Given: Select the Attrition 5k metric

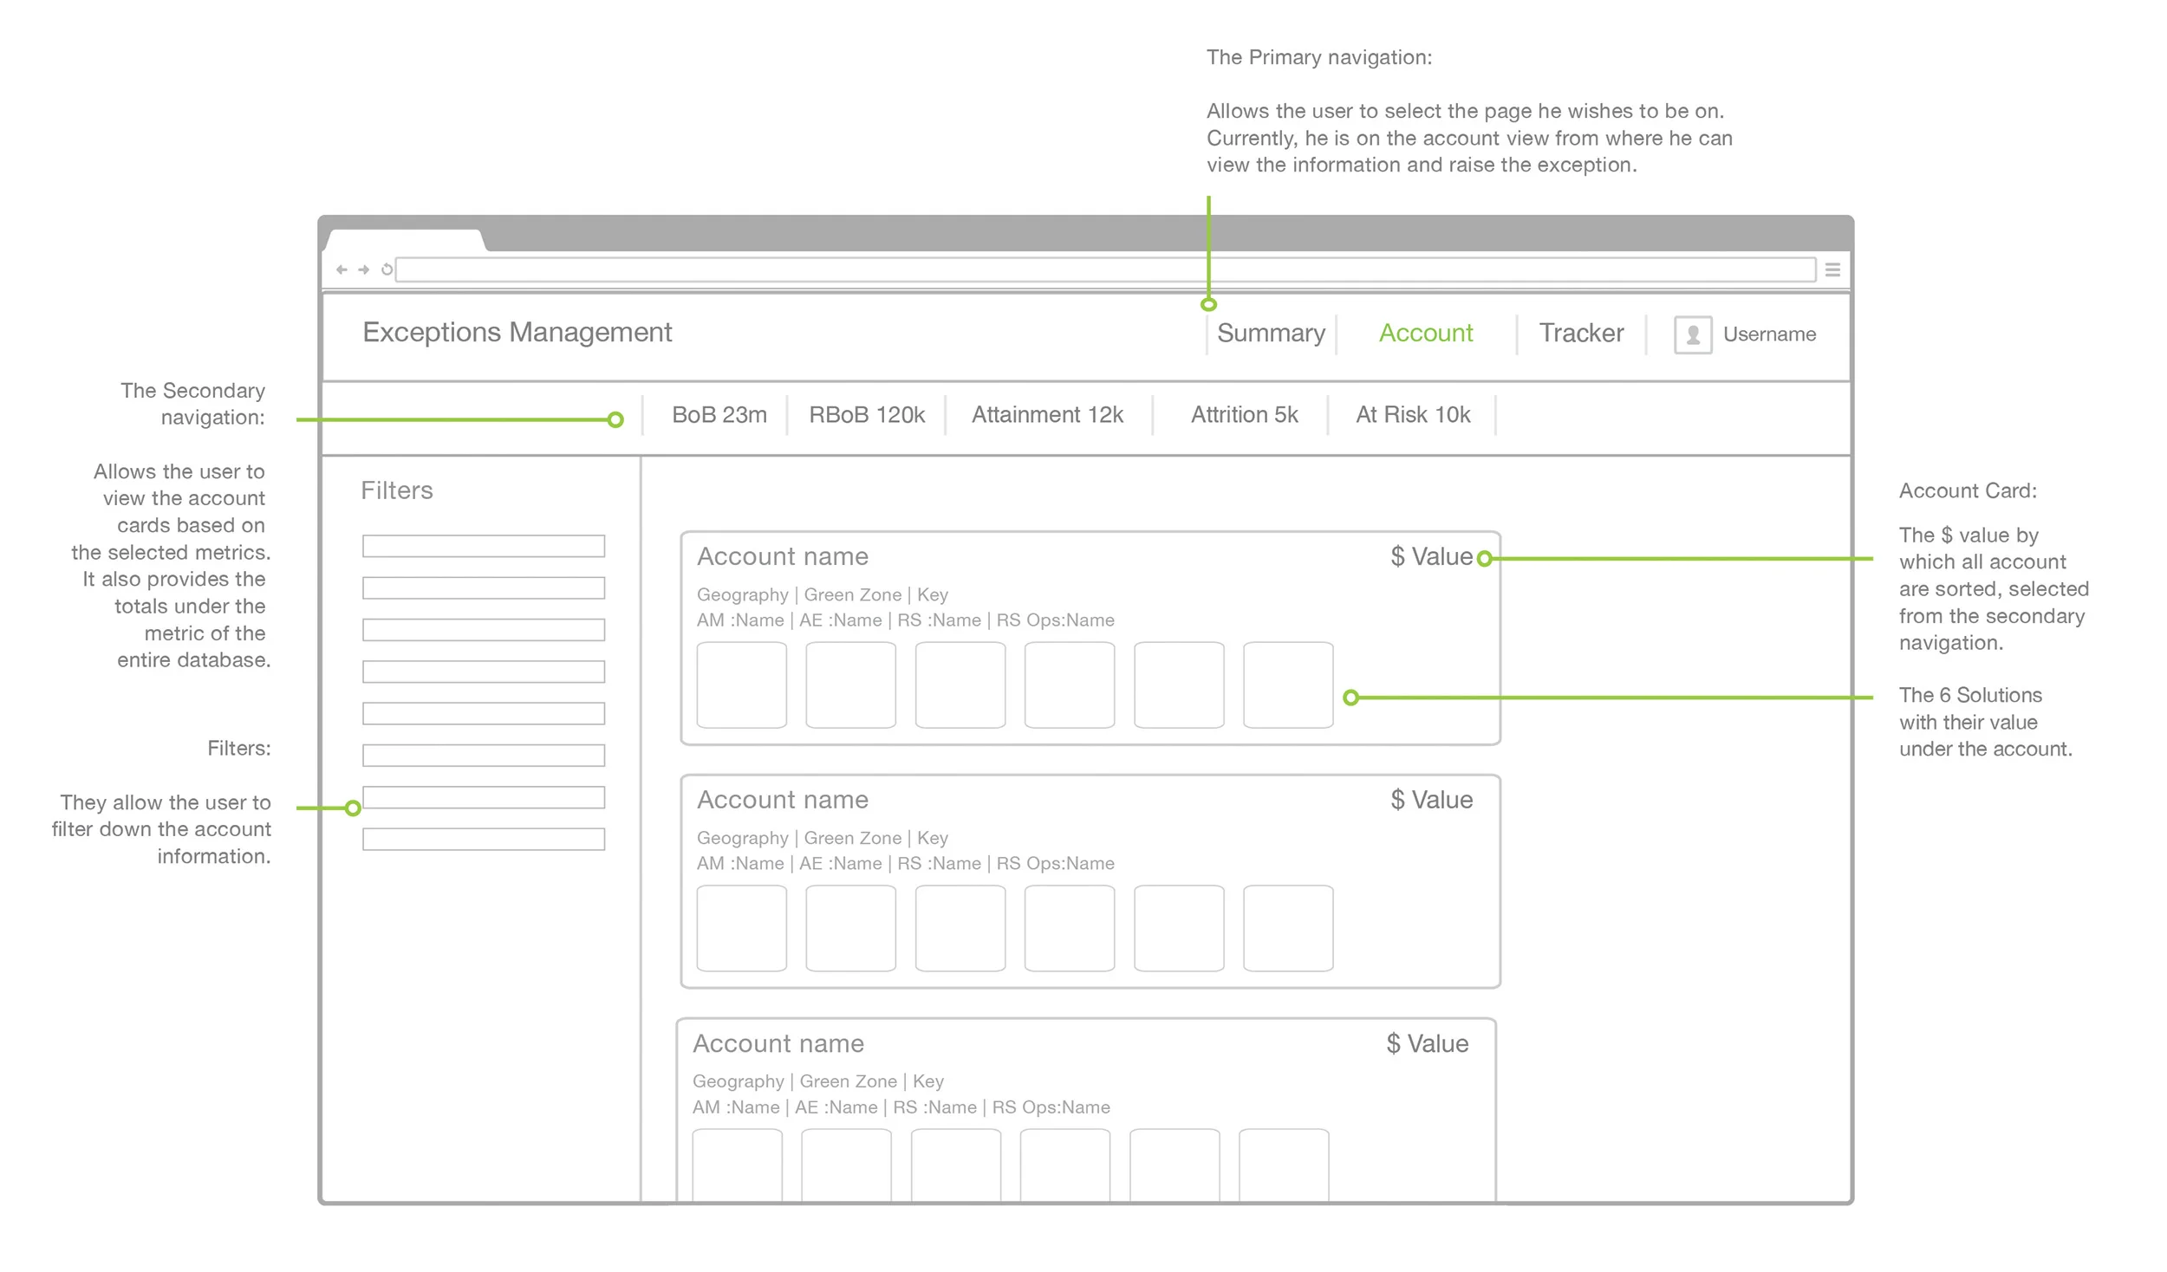Looking at the screenshot, I should click(1243, 415).
